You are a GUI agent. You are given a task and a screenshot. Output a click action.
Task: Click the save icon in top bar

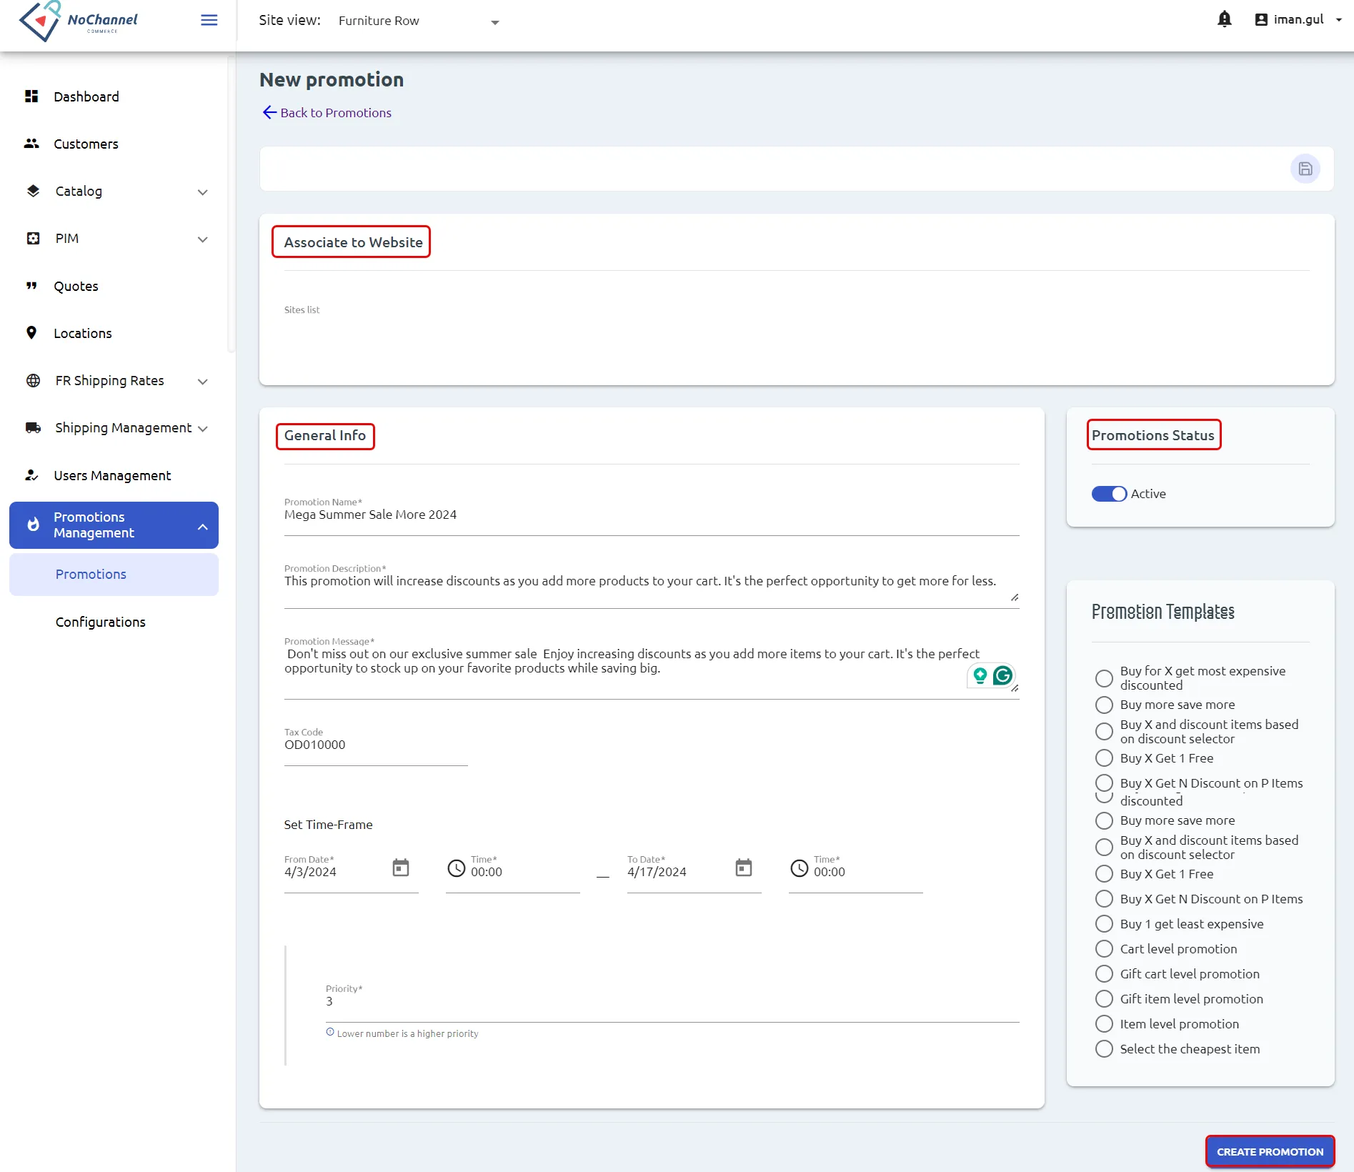point(1305,169)
